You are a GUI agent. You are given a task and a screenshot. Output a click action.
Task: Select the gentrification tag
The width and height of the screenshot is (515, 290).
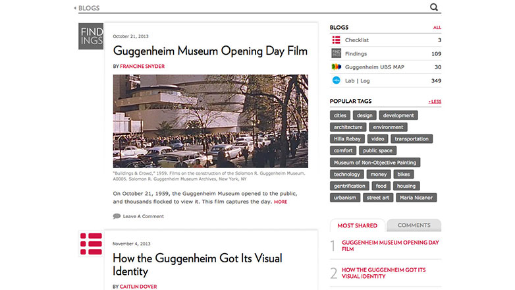tap(350, 186)
